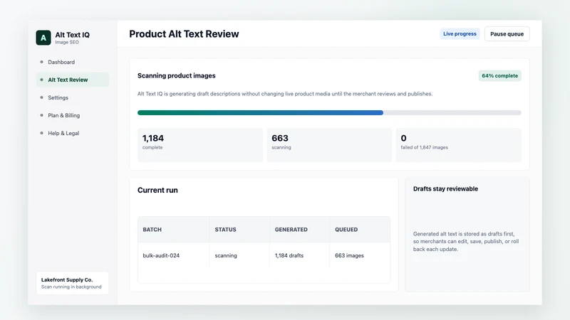Click the Alt Text IQ logo icon
This screenshot has width=570, height=320.
[x=43, y=38]
